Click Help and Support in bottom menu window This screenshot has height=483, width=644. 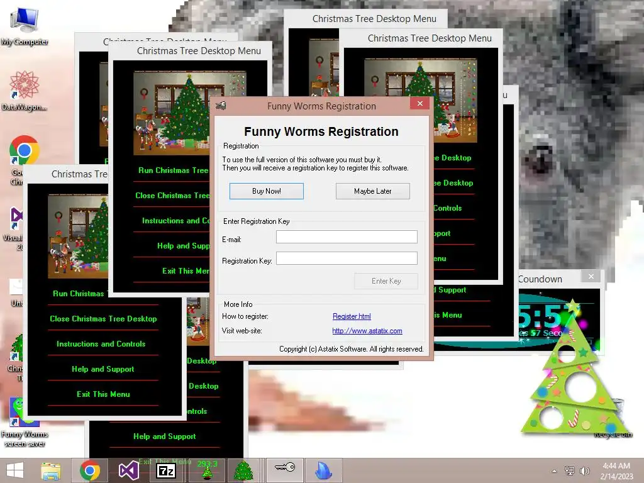tap(165, 436)
